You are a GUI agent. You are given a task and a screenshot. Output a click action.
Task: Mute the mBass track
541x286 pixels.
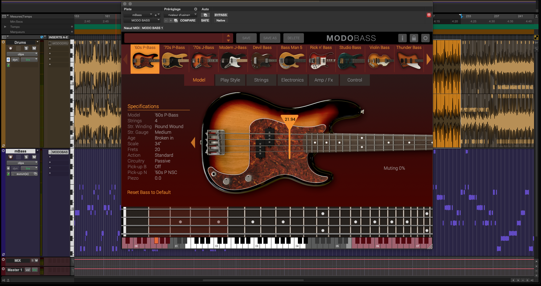click(34, 157)
